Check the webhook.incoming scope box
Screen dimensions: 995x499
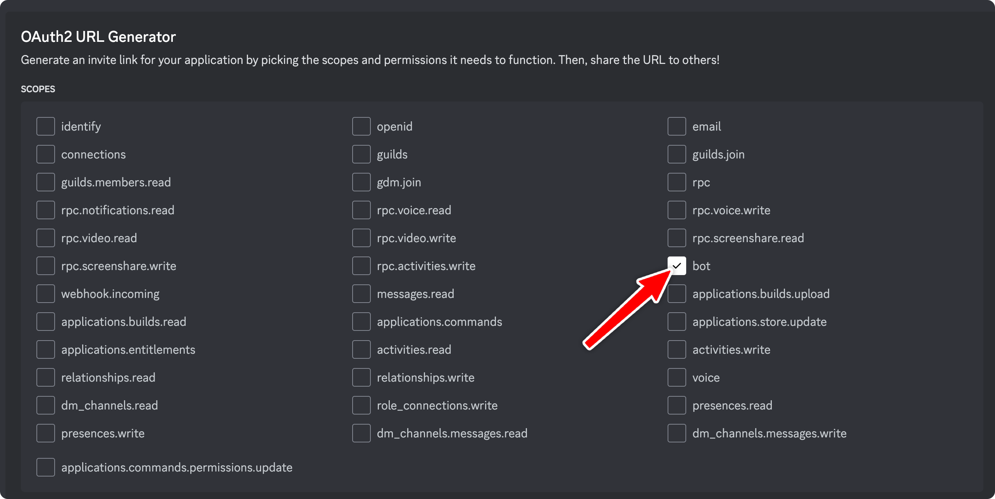[x=46, y=294]
